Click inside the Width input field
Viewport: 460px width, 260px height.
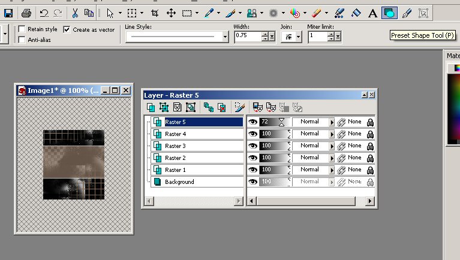[246, 37]
